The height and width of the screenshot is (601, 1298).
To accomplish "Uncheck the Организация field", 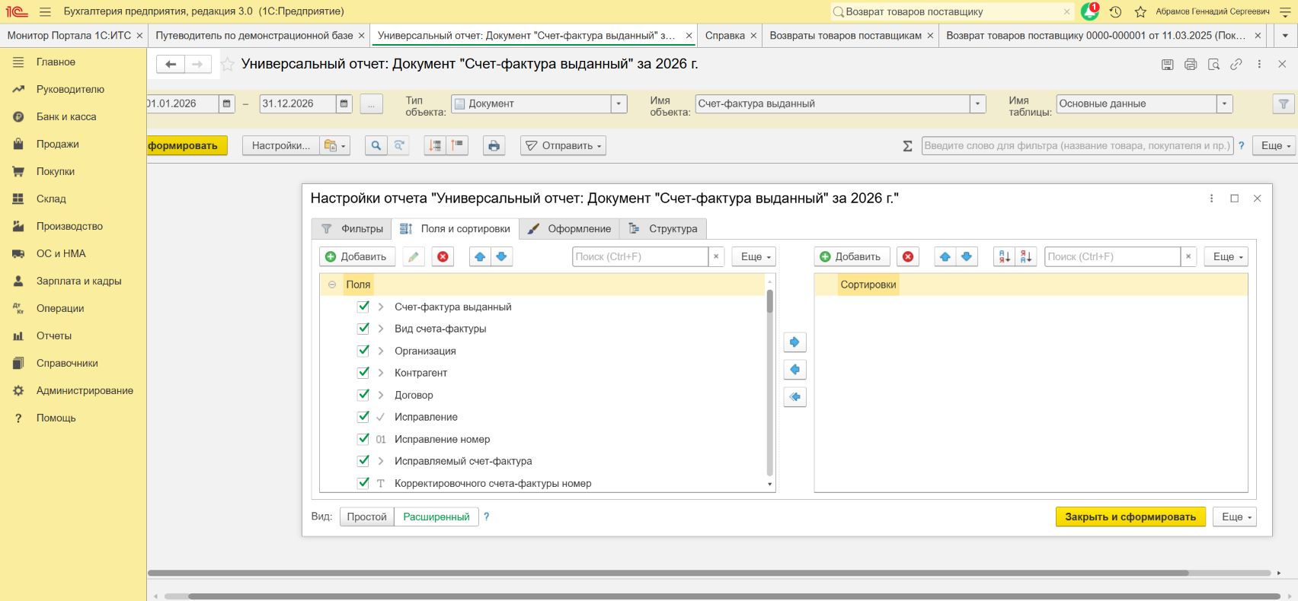I will click(363, 351).
